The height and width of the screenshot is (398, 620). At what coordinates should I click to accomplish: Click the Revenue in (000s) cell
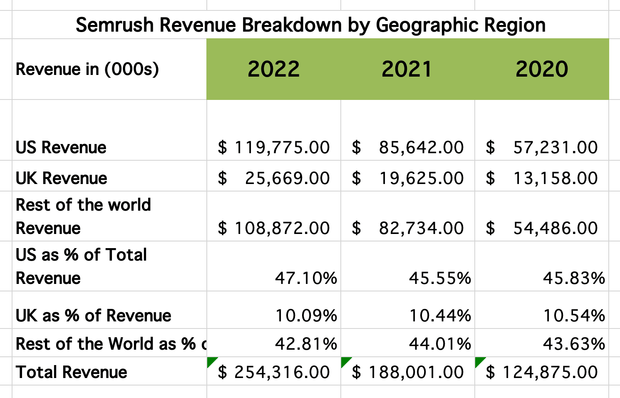[x=109, y=69]
